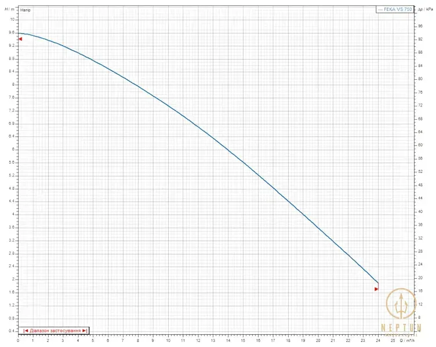The image size is (436, 347).
Task: Click value 0.8 on the H axis
Action: (12, 319)
